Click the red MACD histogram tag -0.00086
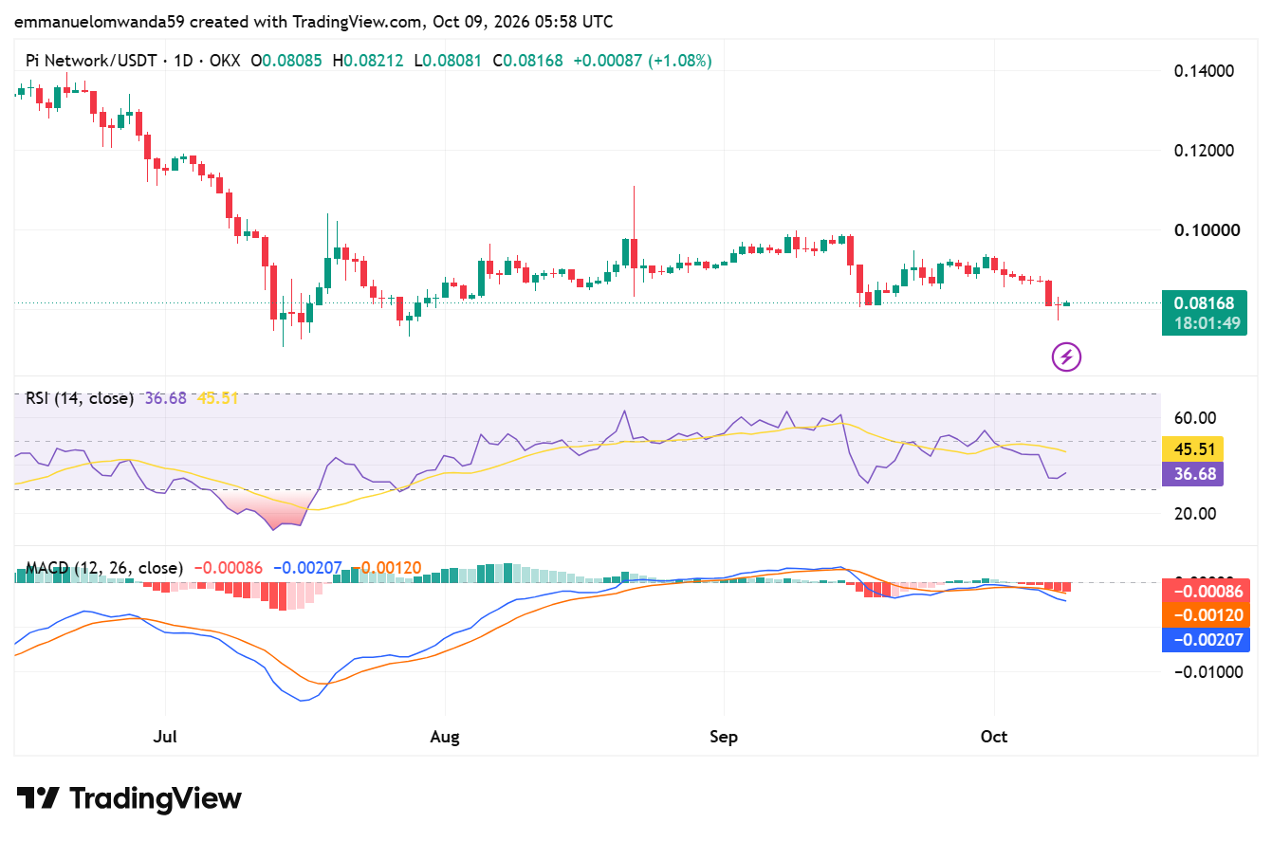This screenshot has height=841, width=1272. click(x=1207, y=591)
